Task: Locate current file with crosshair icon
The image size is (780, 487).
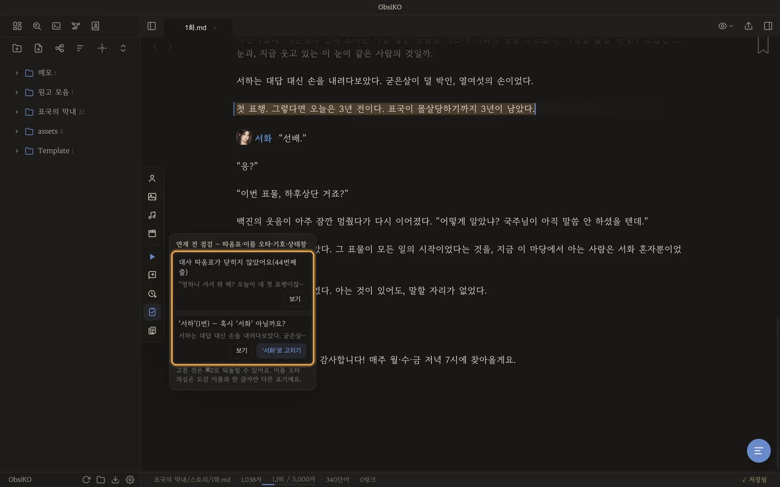Action: pyautogui.click(x=102, y=48)
